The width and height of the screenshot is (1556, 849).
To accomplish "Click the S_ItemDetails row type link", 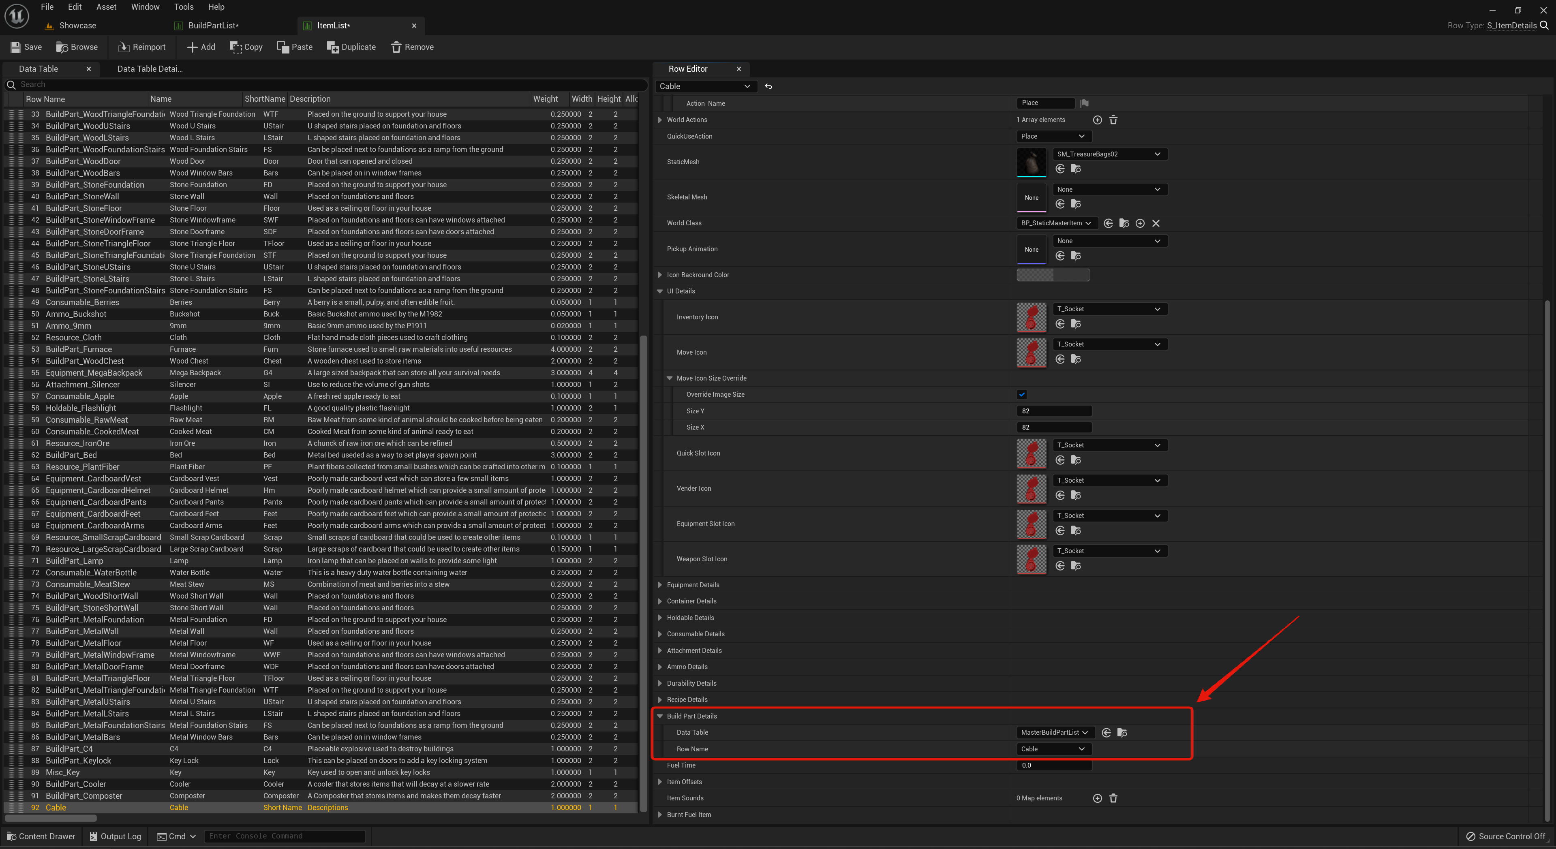I will tap(1511, 26).
